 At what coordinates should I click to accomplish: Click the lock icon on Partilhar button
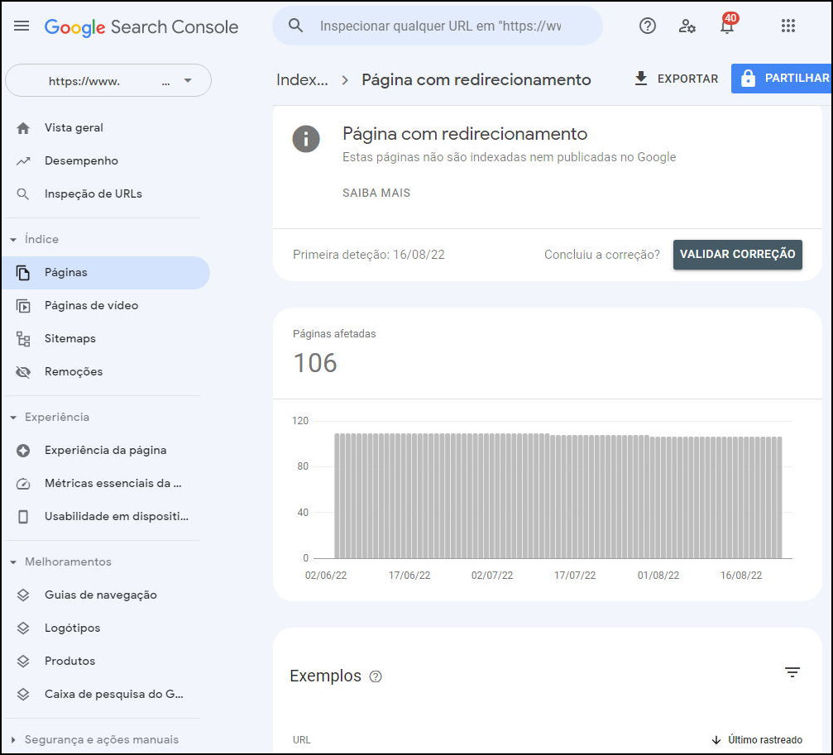[748, 78]
